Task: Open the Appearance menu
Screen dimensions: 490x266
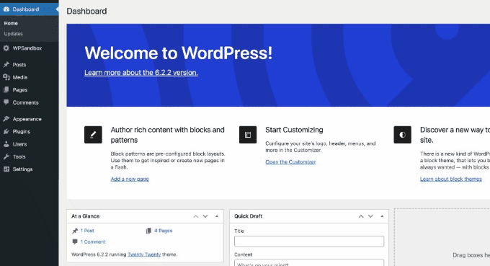Action: (29, 119)
